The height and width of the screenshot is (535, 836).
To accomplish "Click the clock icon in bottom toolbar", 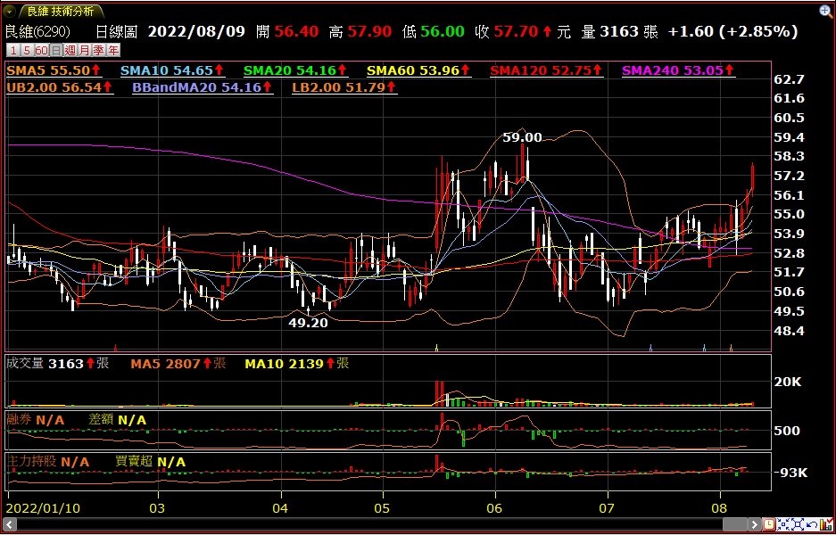I will pyautogui.click(x=769, y=524).
